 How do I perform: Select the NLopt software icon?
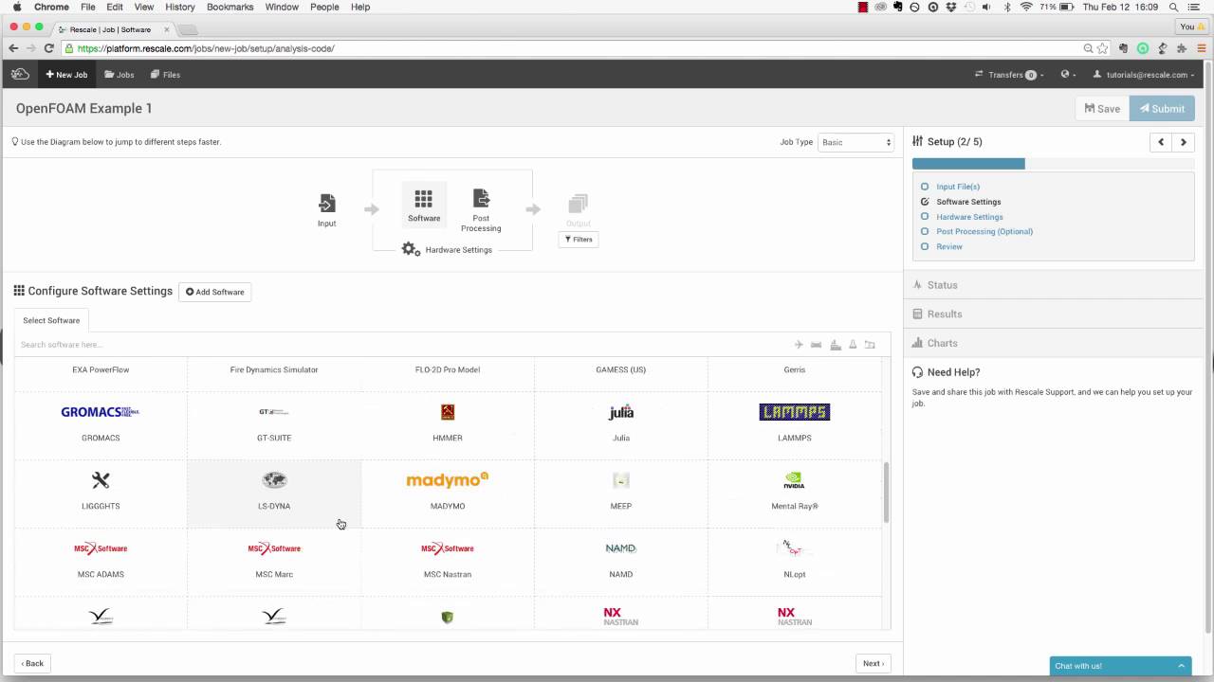[x=795, y=547]
